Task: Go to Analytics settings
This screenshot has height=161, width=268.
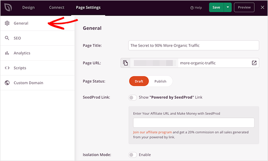Action: click(37, 53)
